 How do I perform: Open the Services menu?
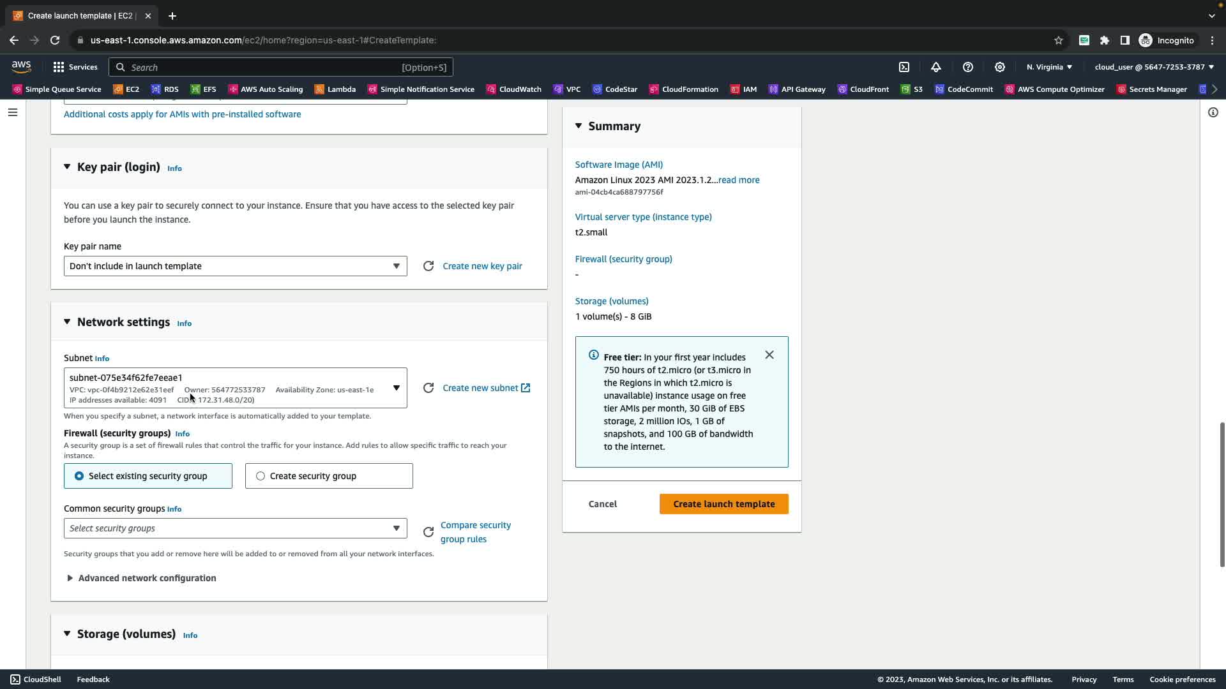(x=75, y=67)
